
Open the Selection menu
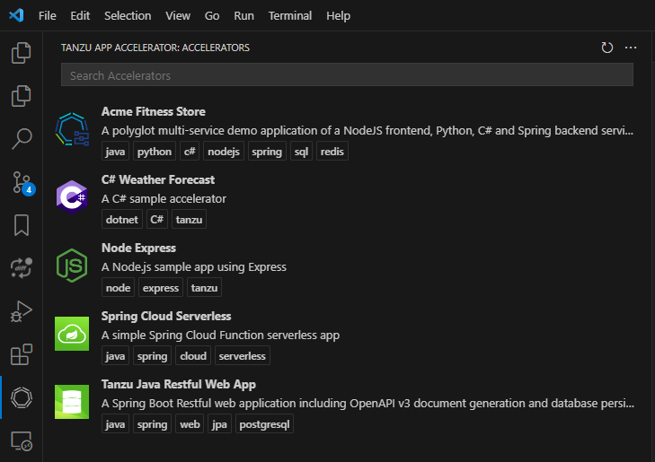128,16
